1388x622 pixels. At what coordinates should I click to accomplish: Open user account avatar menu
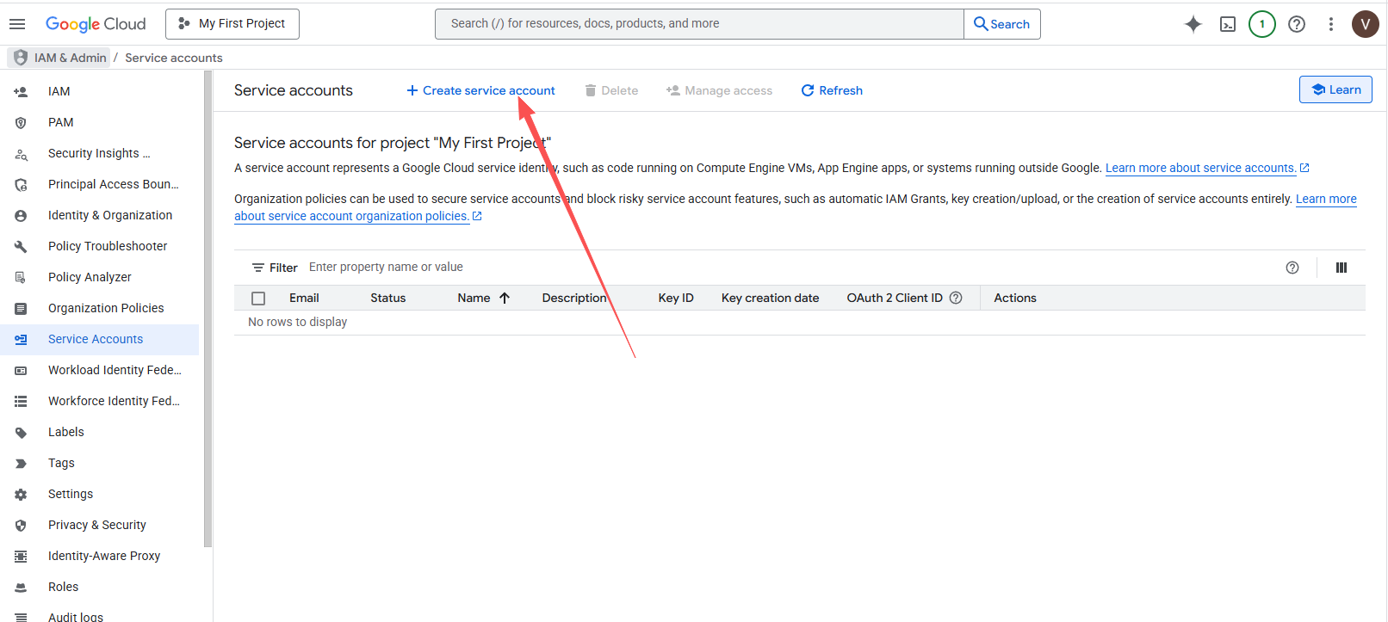(x=1365, y=24)
